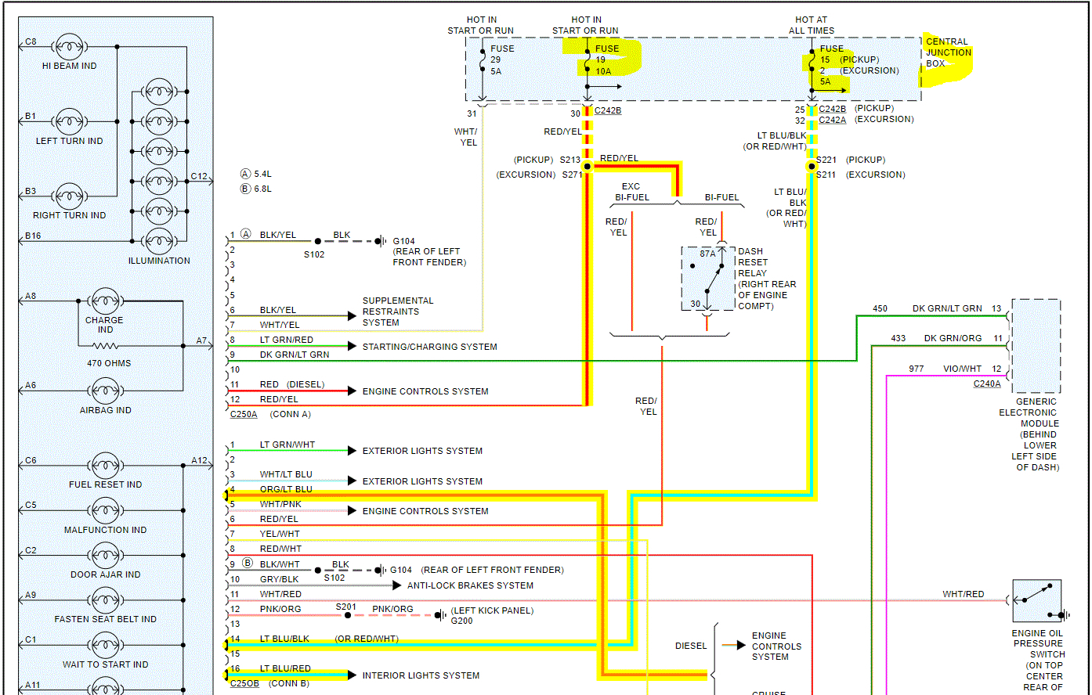This screenshot has width=1092, height=695.
Task: Click the AIRBAG IND lamp symbol
Action: click(x=104, y=391)
